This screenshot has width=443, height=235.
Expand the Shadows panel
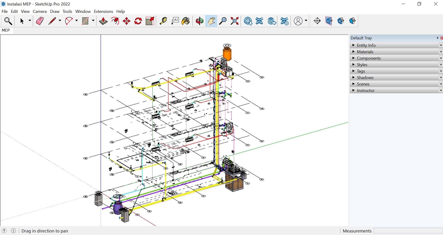click(395, 77)
